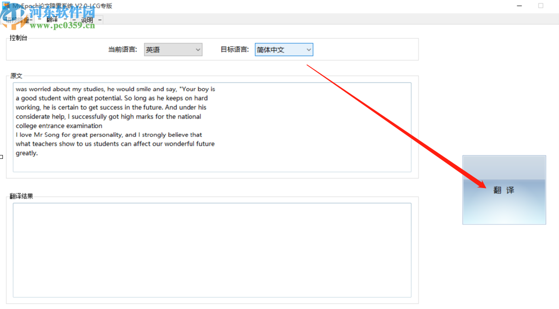Image resolution: width=559 pixels, height=309 pixels.
Task: Click the text "I love Mr Song for great personality"
Action: point(69,135)
